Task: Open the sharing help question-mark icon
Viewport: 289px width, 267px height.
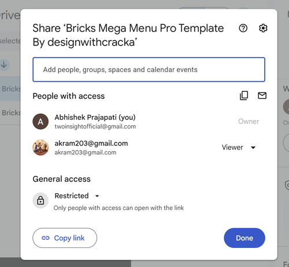Action: [243, 28]
